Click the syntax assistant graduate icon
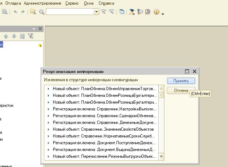228x167 pixels. (x=132, y=12)
